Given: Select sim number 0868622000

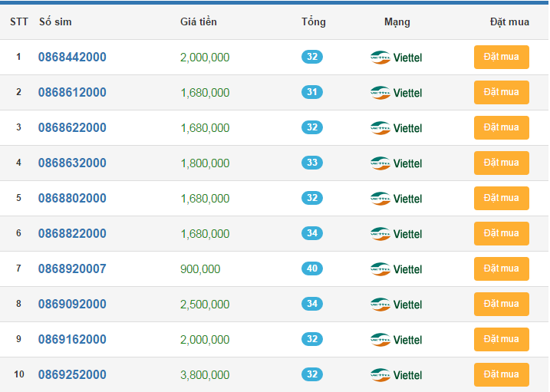Looking at the screenshot, I should tap(72, 127).
